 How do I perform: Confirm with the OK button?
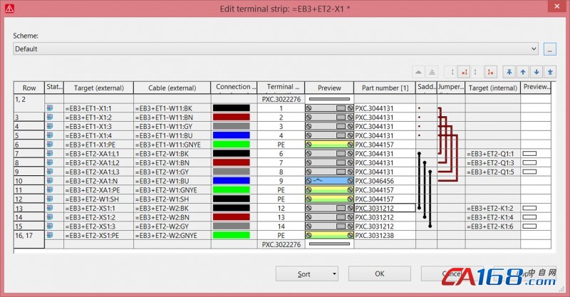[380, 273]
